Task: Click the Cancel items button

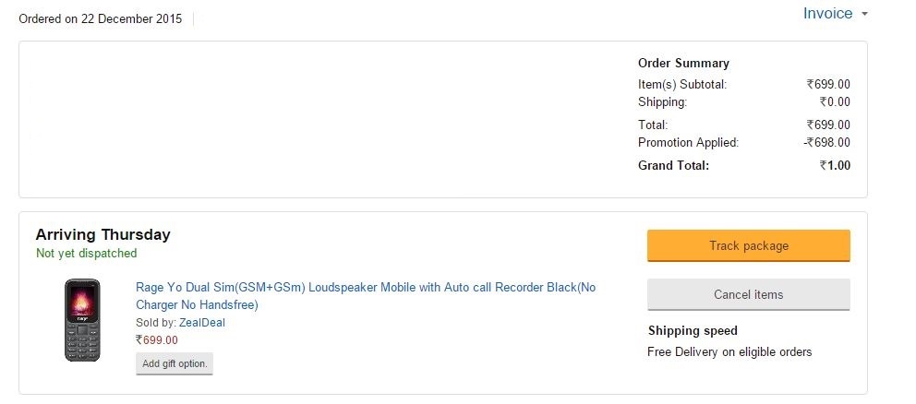Action: pyautogui.click(x=748, y=294)
